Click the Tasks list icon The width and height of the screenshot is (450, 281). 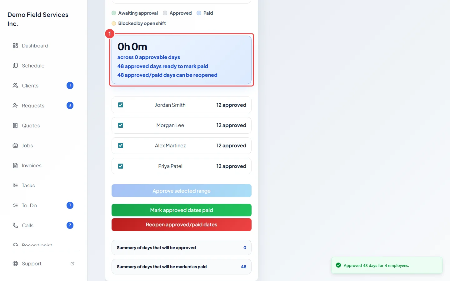click(15, 185)
